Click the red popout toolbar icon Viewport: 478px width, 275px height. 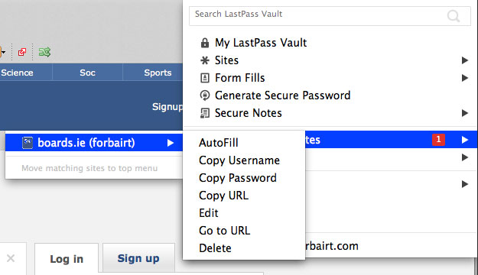(22, 52)
